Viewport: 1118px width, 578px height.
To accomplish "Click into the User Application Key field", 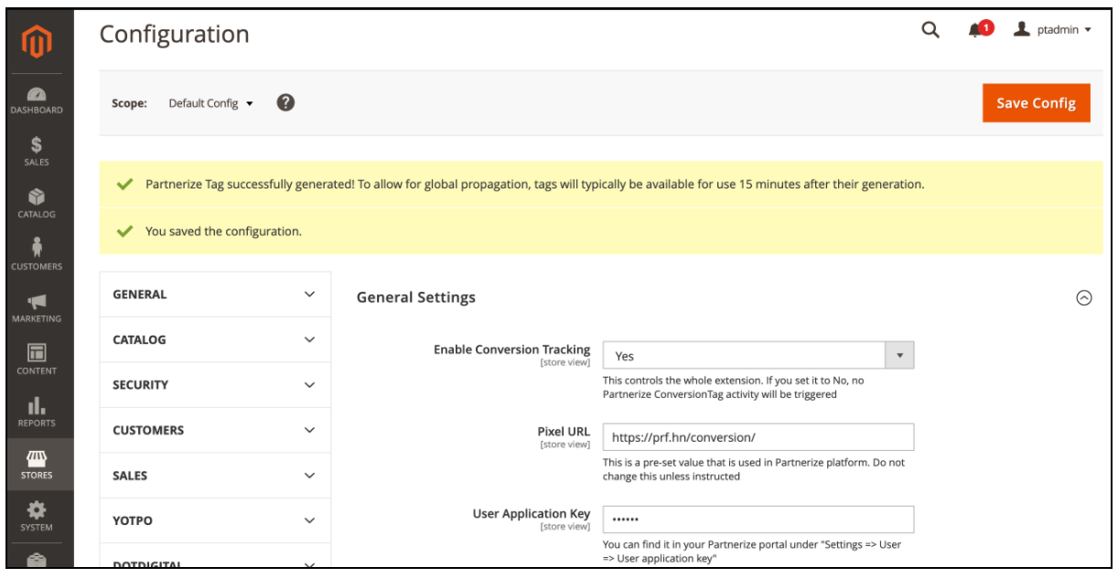I will coord(758,519).
